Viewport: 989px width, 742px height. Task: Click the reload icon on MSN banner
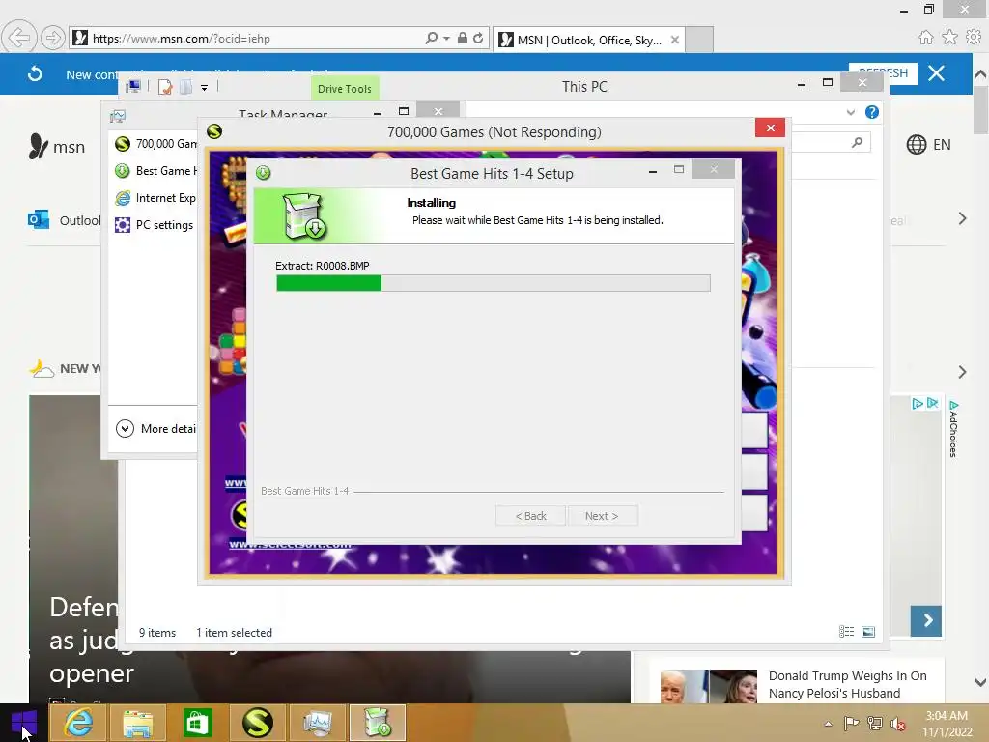(x=35, y=73)
